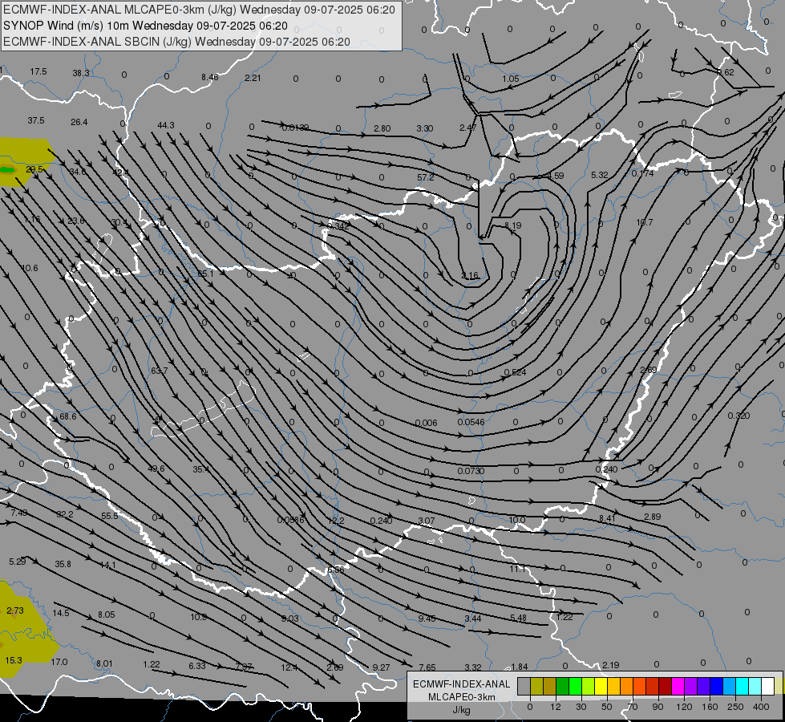Click the legend tick label 90
This screenshot has height=722, width=785.
[x=658, y=707]
